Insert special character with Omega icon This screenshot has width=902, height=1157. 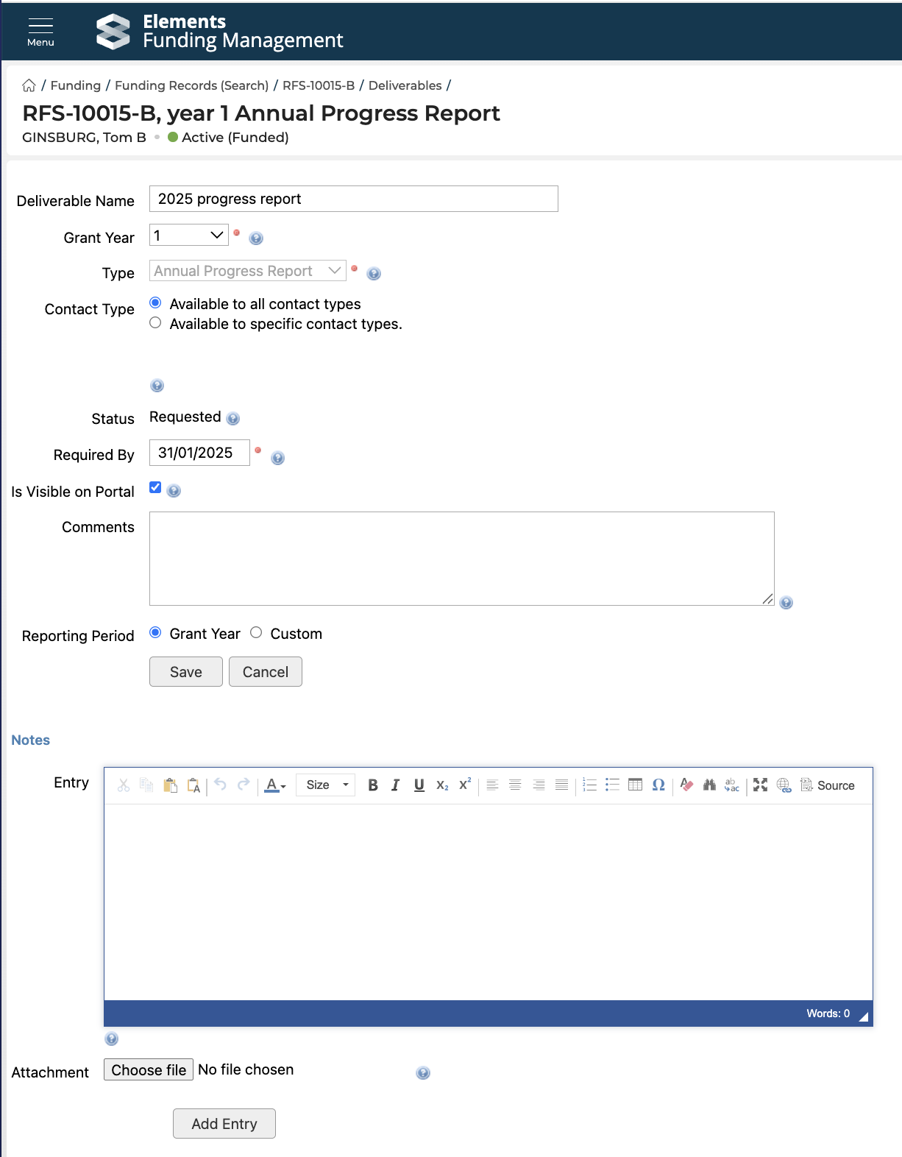click(658, 785)
